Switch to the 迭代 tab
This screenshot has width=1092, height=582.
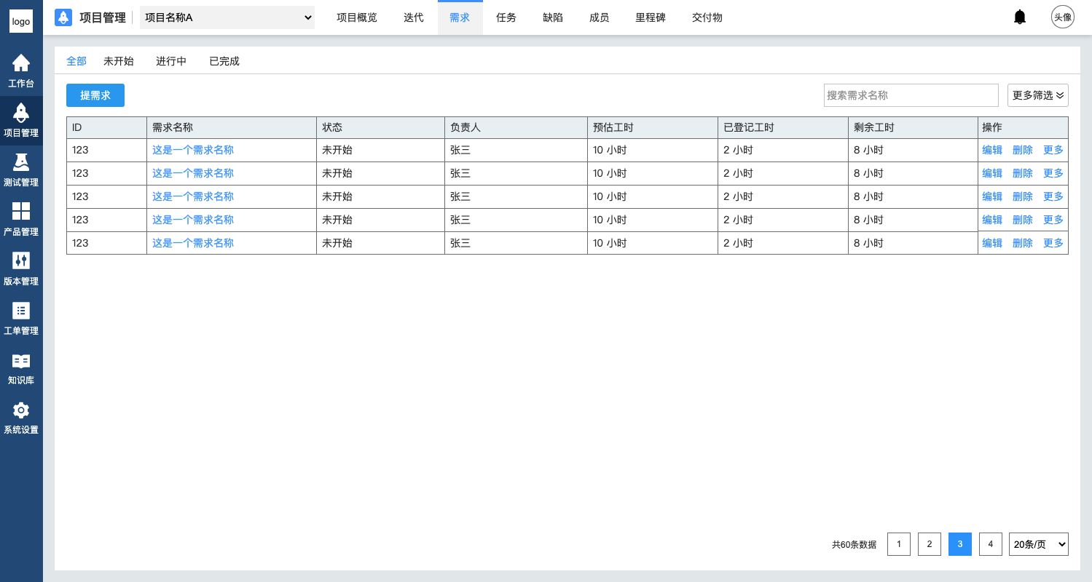[x=414, y=17]
